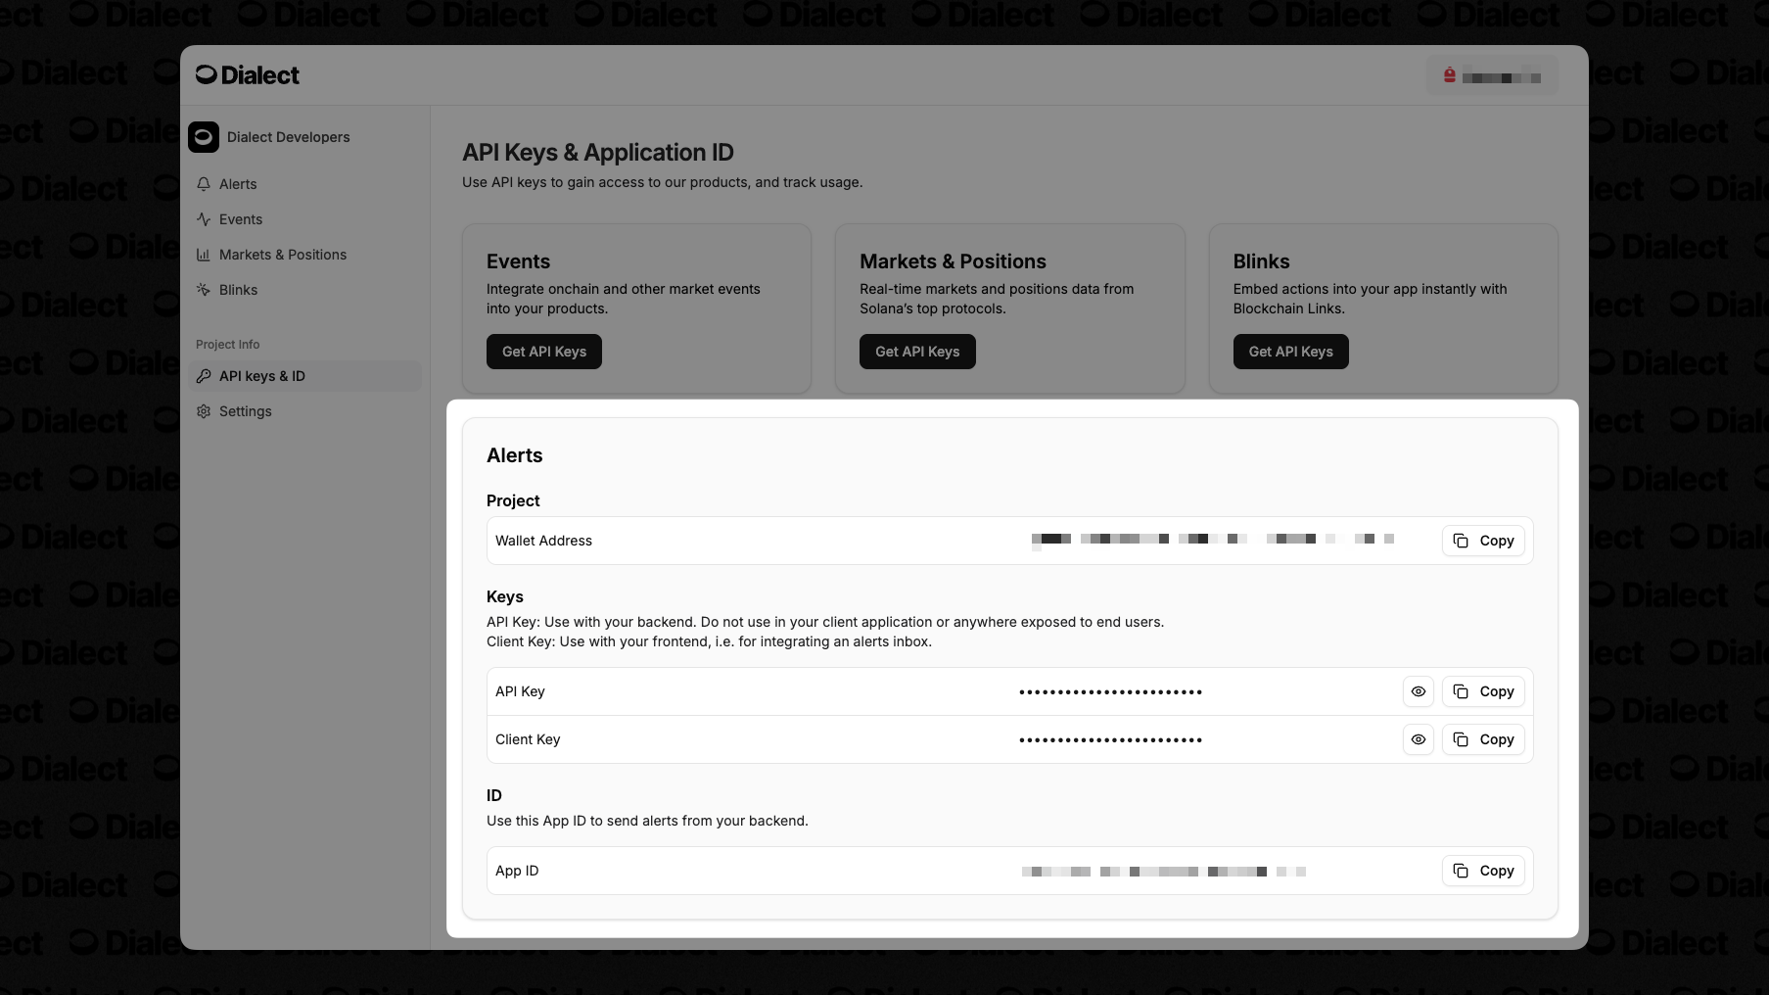Reveal the Client Key with eye icon

1419,739
